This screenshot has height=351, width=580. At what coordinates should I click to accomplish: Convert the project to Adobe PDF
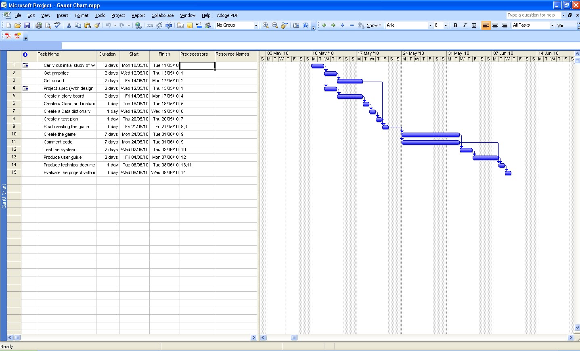(7, 36)
